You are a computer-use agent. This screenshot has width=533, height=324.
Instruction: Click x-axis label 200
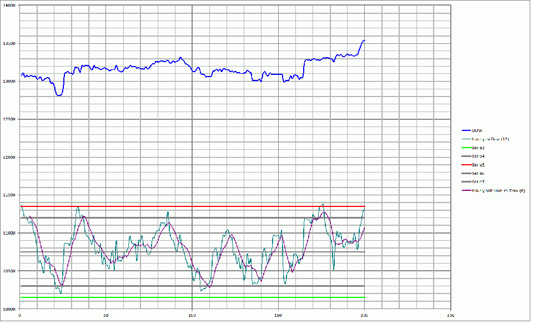coord(364,315)
